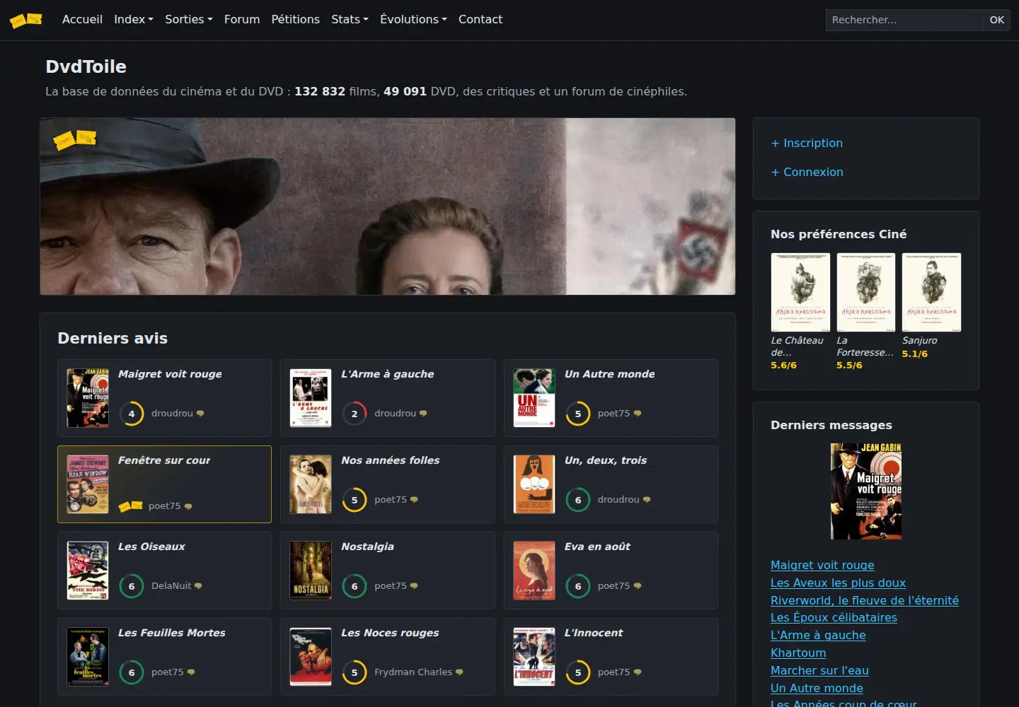The height and width of the screenshot is (707, 1019).
Task: Click comment bubble icon on Nostalgia card
Action: [414, 586]
